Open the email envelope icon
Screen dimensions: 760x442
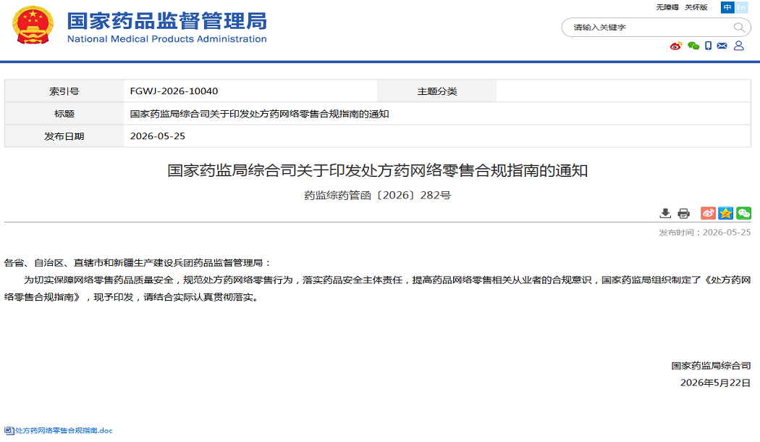pos(722,46)
